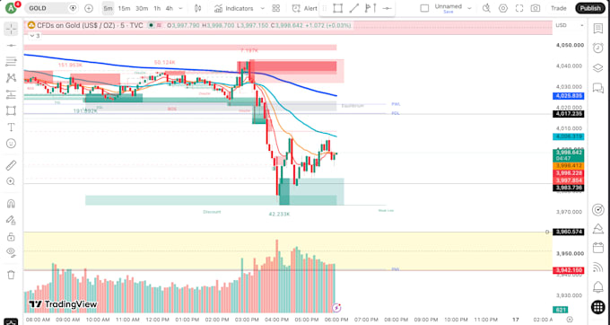Toggle lock all drawing tools
Image resolution: width=610 pixels, height=325 pixels.
pyautogui.click(x=11, y=237)
